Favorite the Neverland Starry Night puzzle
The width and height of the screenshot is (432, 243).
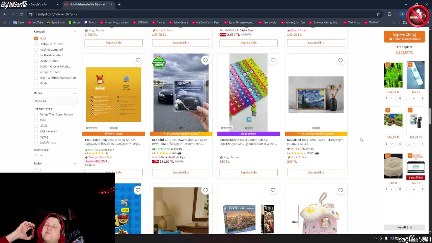pyautogui.click(x=341, y=60)
